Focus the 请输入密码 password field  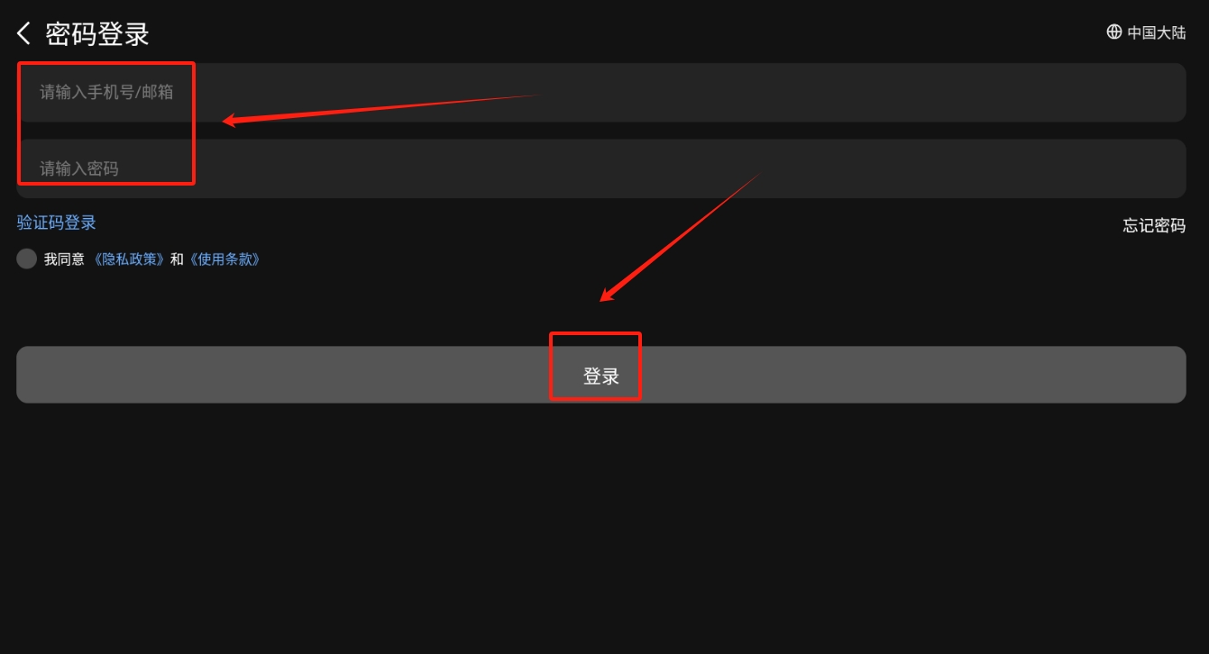pos(600,168)
